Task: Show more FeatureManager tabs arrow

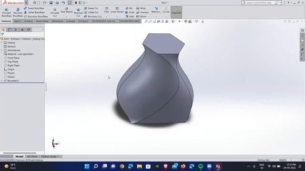Action: pyautogui.click(x=43, y=29)
